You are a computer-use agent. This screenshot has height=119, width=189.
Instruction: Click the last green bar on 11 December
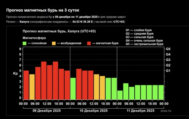[161, 92]
